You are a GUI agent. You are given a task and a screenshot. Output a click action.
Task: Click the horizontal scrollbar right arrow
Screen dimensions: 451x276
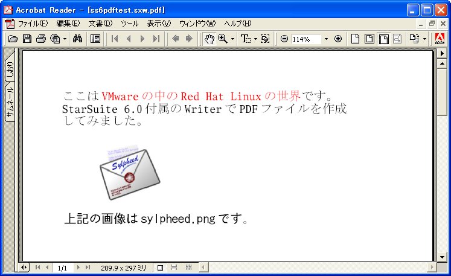pos(432,268)
